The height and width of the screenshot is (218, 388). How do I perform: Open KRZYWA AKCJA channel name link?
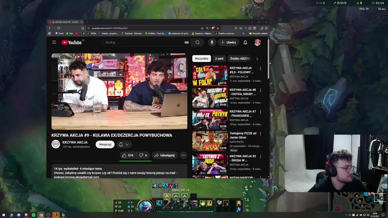coord(75,142)
